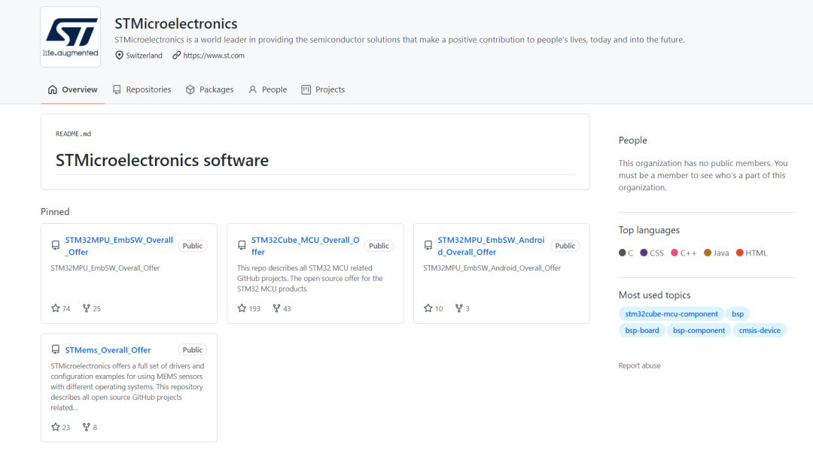Click the star icon showing 10 stars

428,308
